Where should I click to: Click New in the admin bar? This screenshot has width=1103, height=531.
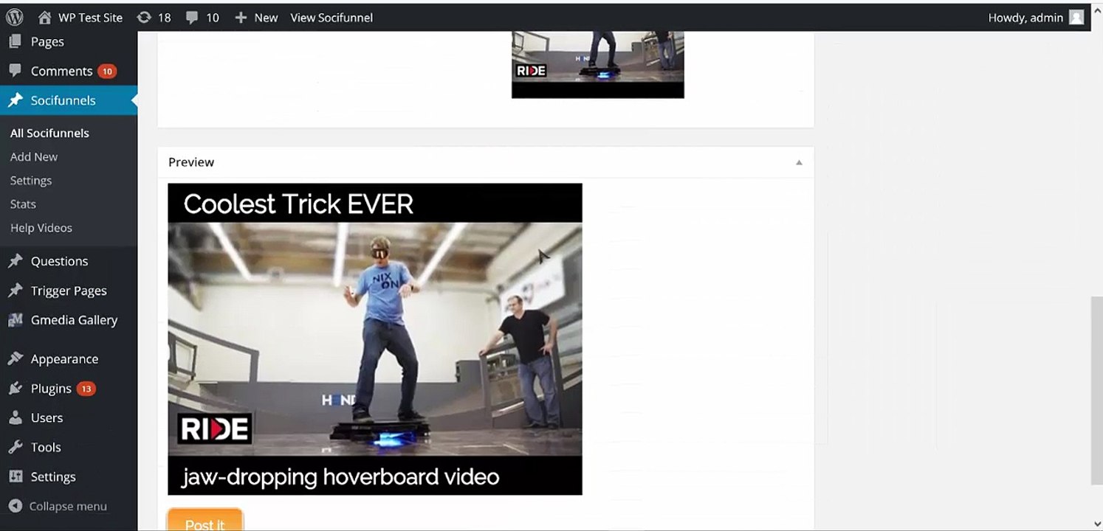266,17
